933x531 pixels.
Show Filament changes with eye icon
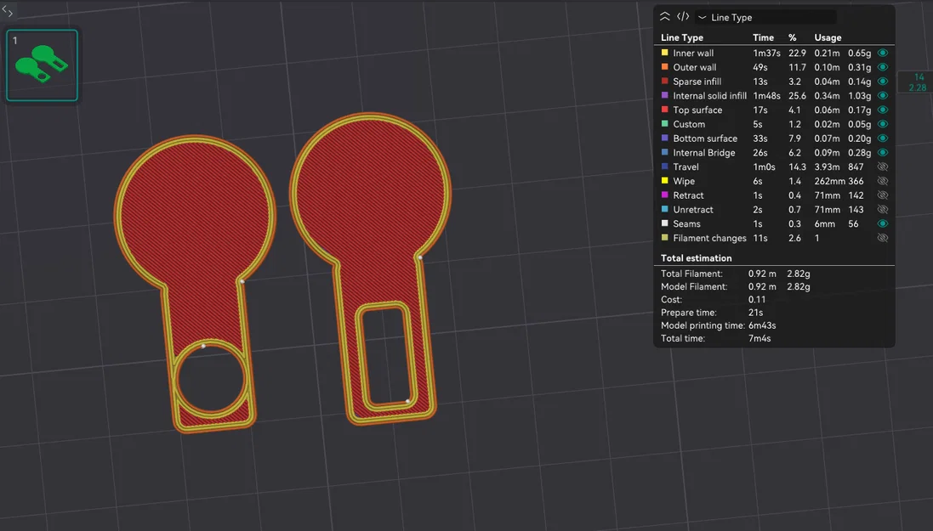tap(883, 238)
